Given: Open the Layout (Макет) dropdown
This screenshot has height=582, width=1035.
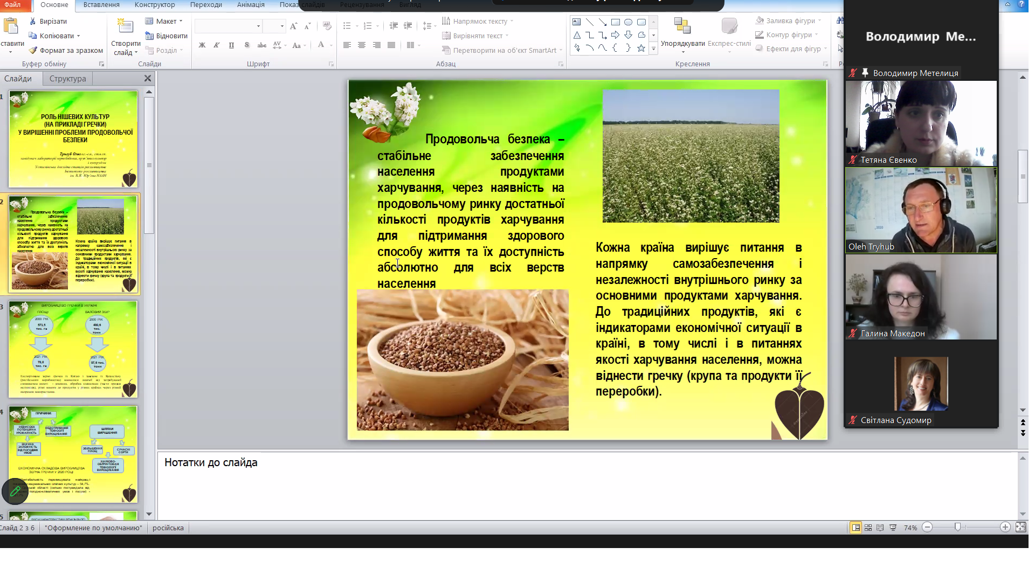Looking at the screenshot, I should [x=164, y=21].
